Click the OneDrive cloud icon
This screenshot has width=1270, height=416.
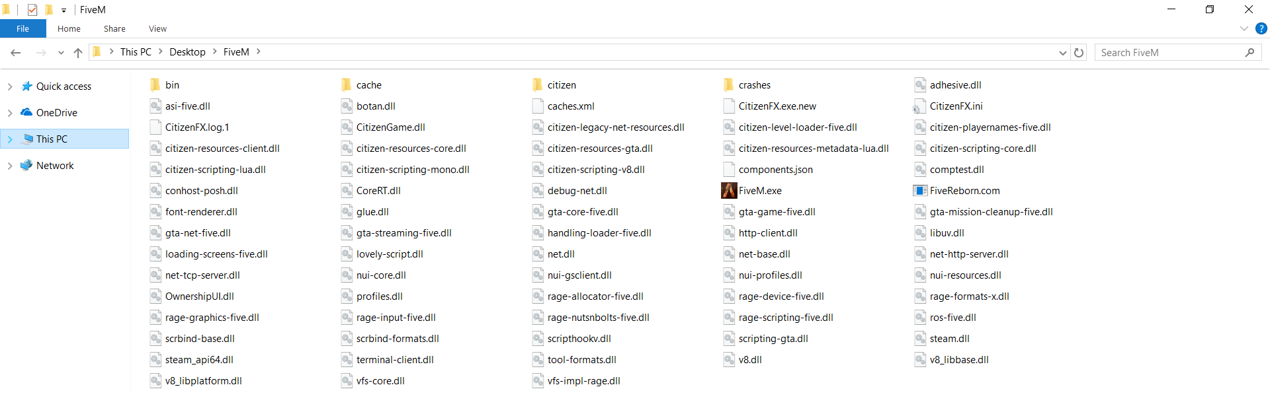click(x=26, y=112)
